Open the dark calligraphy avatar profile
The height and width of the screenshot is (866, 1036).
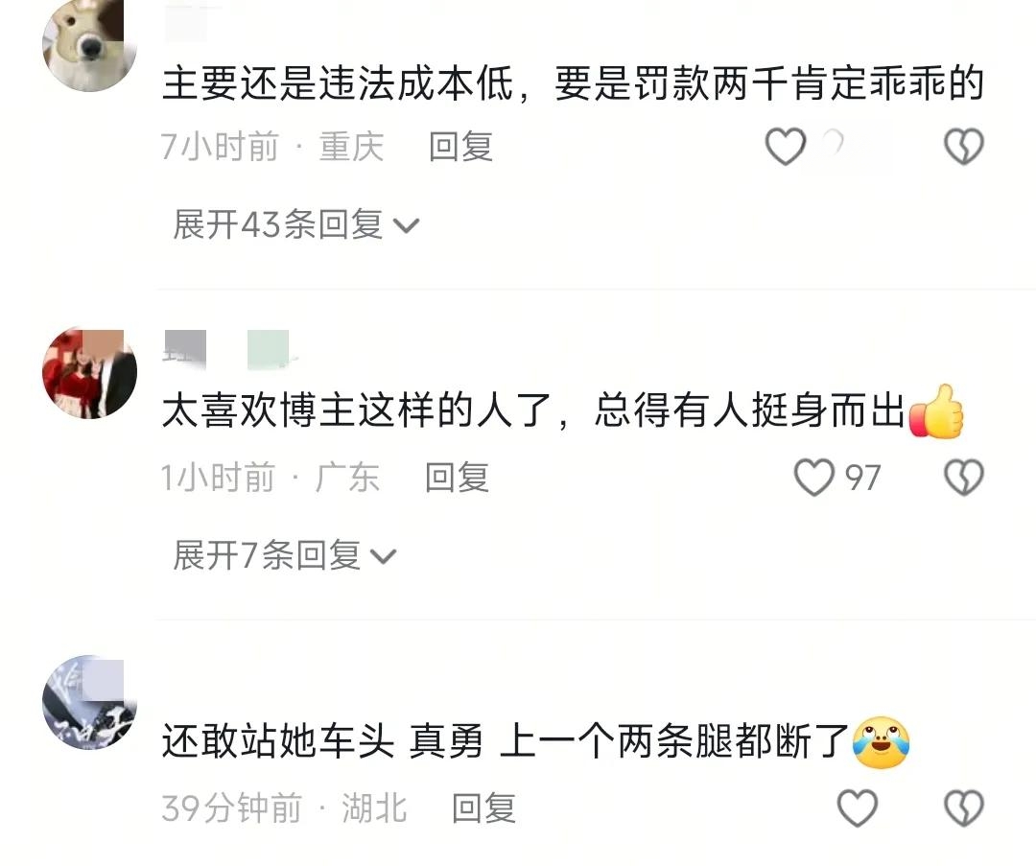[x=89, y=703]
